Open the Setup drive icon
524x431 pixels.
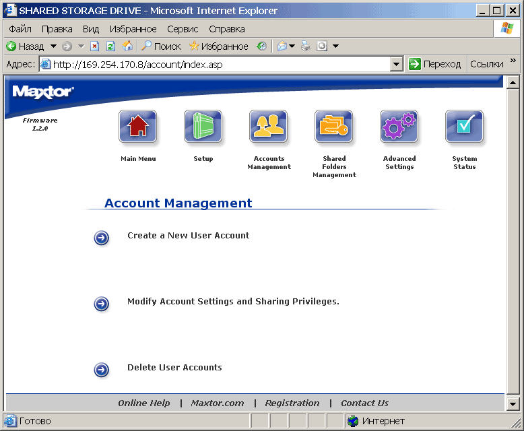(x=203, y=127)
